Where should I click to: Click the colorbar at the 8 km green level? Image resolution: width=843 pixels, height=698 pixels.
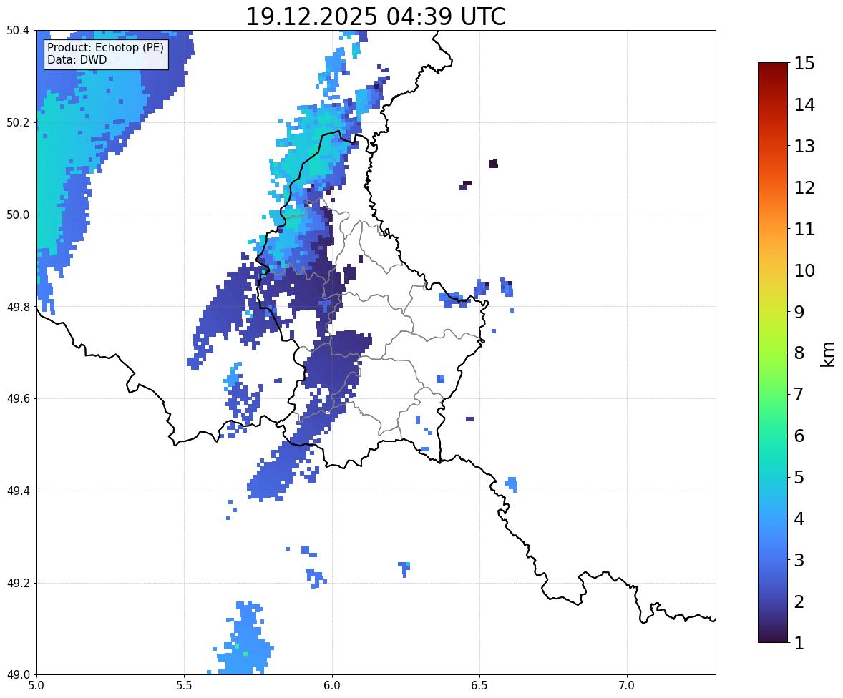pyautogui.click(x=773, y=353)
